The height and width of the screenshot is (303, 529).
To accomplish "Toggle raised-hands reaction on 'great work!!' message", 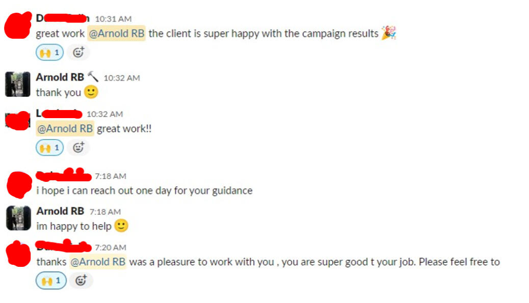I will point(49,148).
